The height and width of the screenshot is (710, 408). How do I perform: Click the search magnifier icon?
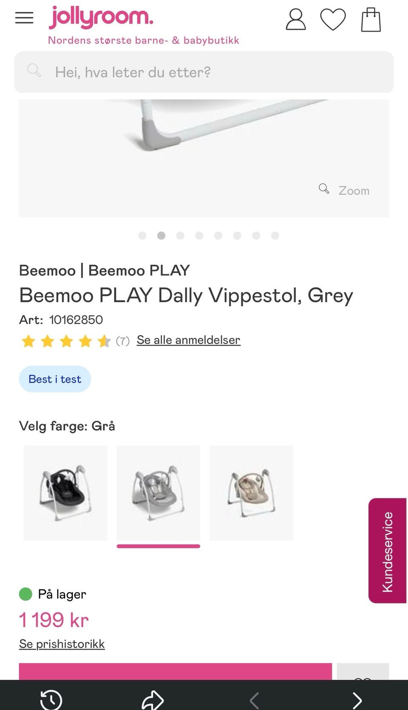point(34,70)
